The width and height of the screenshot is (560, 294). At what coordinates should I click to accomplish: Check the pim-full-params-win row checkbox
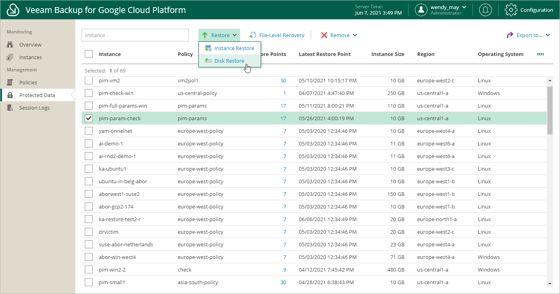(89, 106)
